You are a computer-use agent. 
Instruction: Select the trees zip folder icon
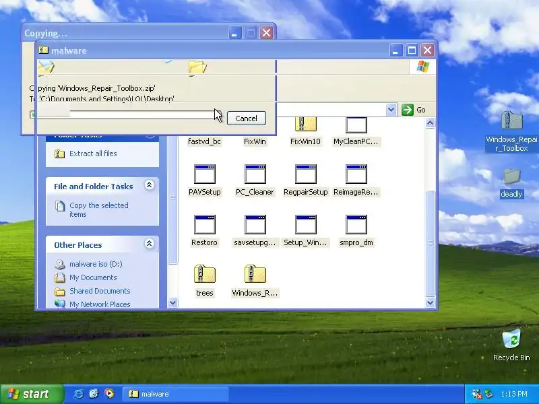(205, 274)
